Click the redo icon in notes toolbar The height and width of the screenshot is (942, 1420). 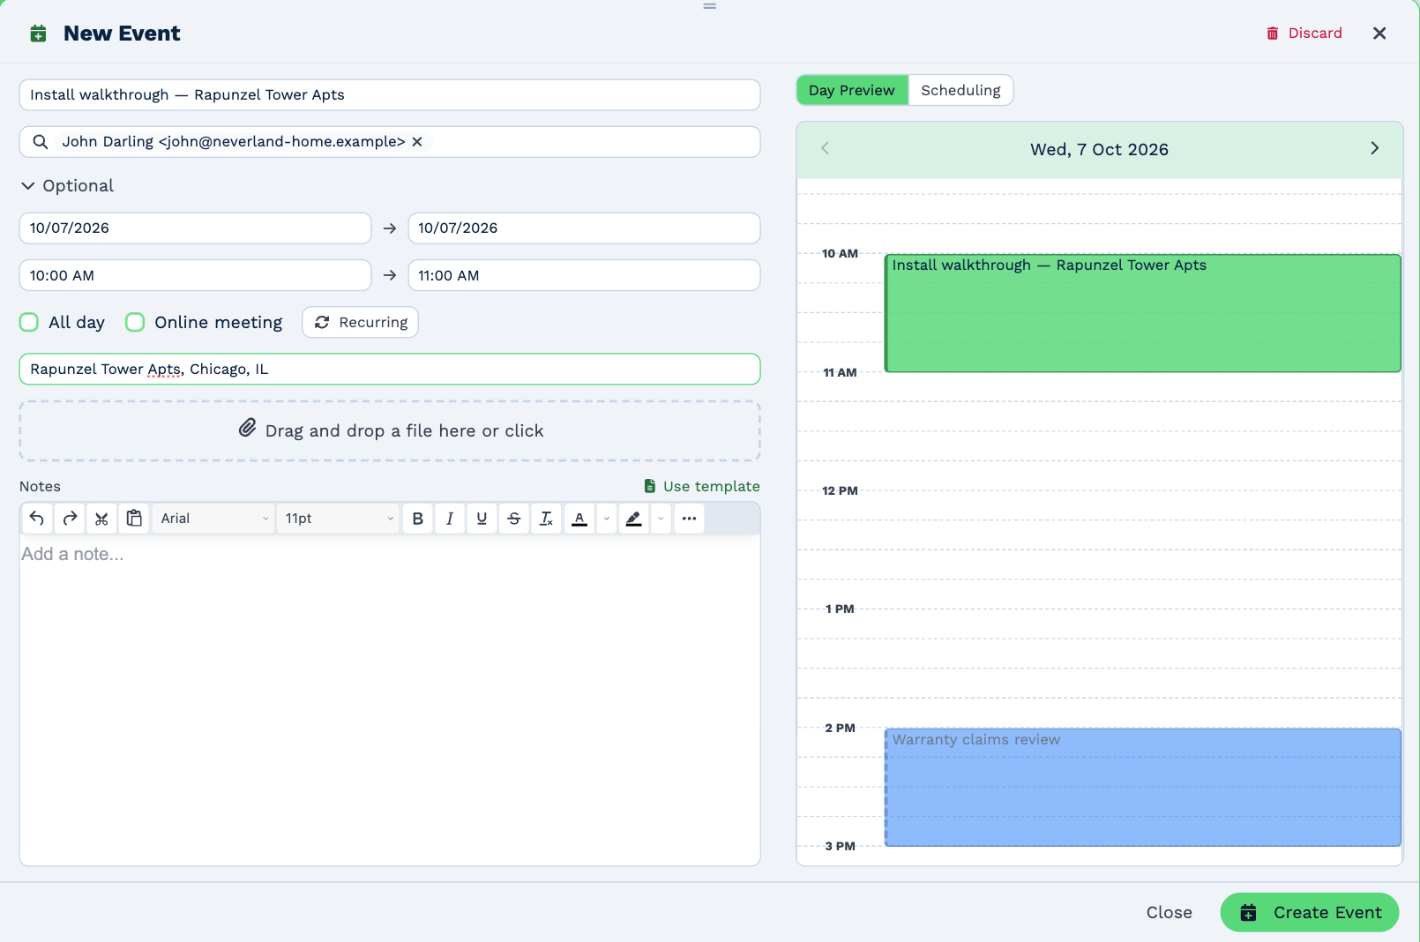70,519
